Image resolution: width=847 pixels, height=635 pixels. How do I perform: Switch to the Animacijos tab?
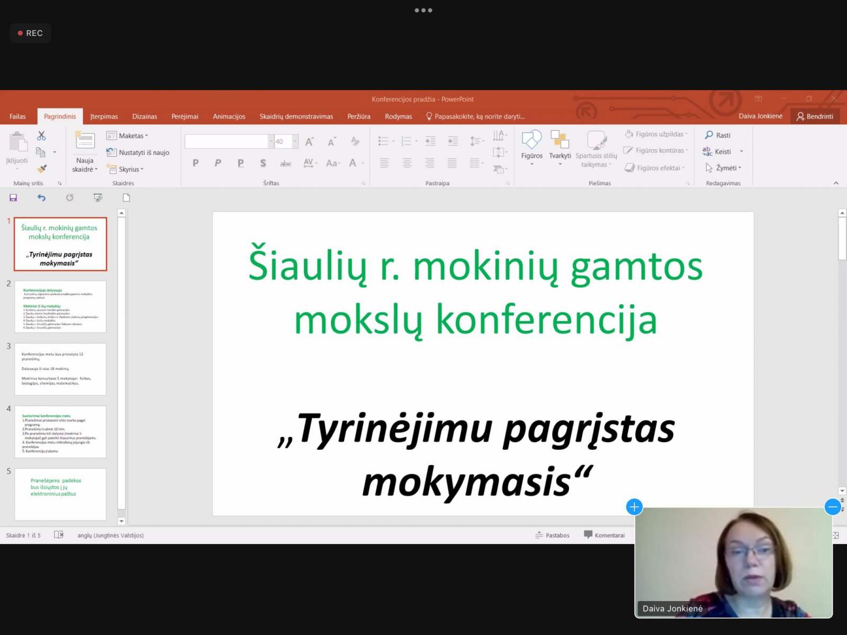coord(229,116)
